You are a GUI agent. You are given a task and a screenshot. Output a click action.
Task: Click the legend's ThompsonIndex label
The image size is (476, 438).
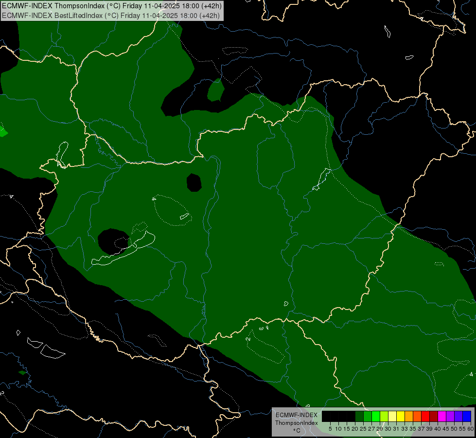click(297, 423)
